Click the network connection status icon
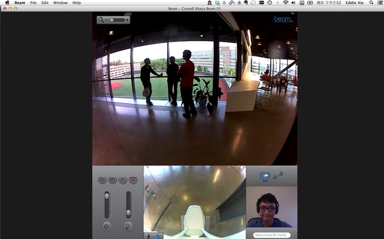Image resolution: width=384 pixels, height=239 pixels. pos(278,176)
